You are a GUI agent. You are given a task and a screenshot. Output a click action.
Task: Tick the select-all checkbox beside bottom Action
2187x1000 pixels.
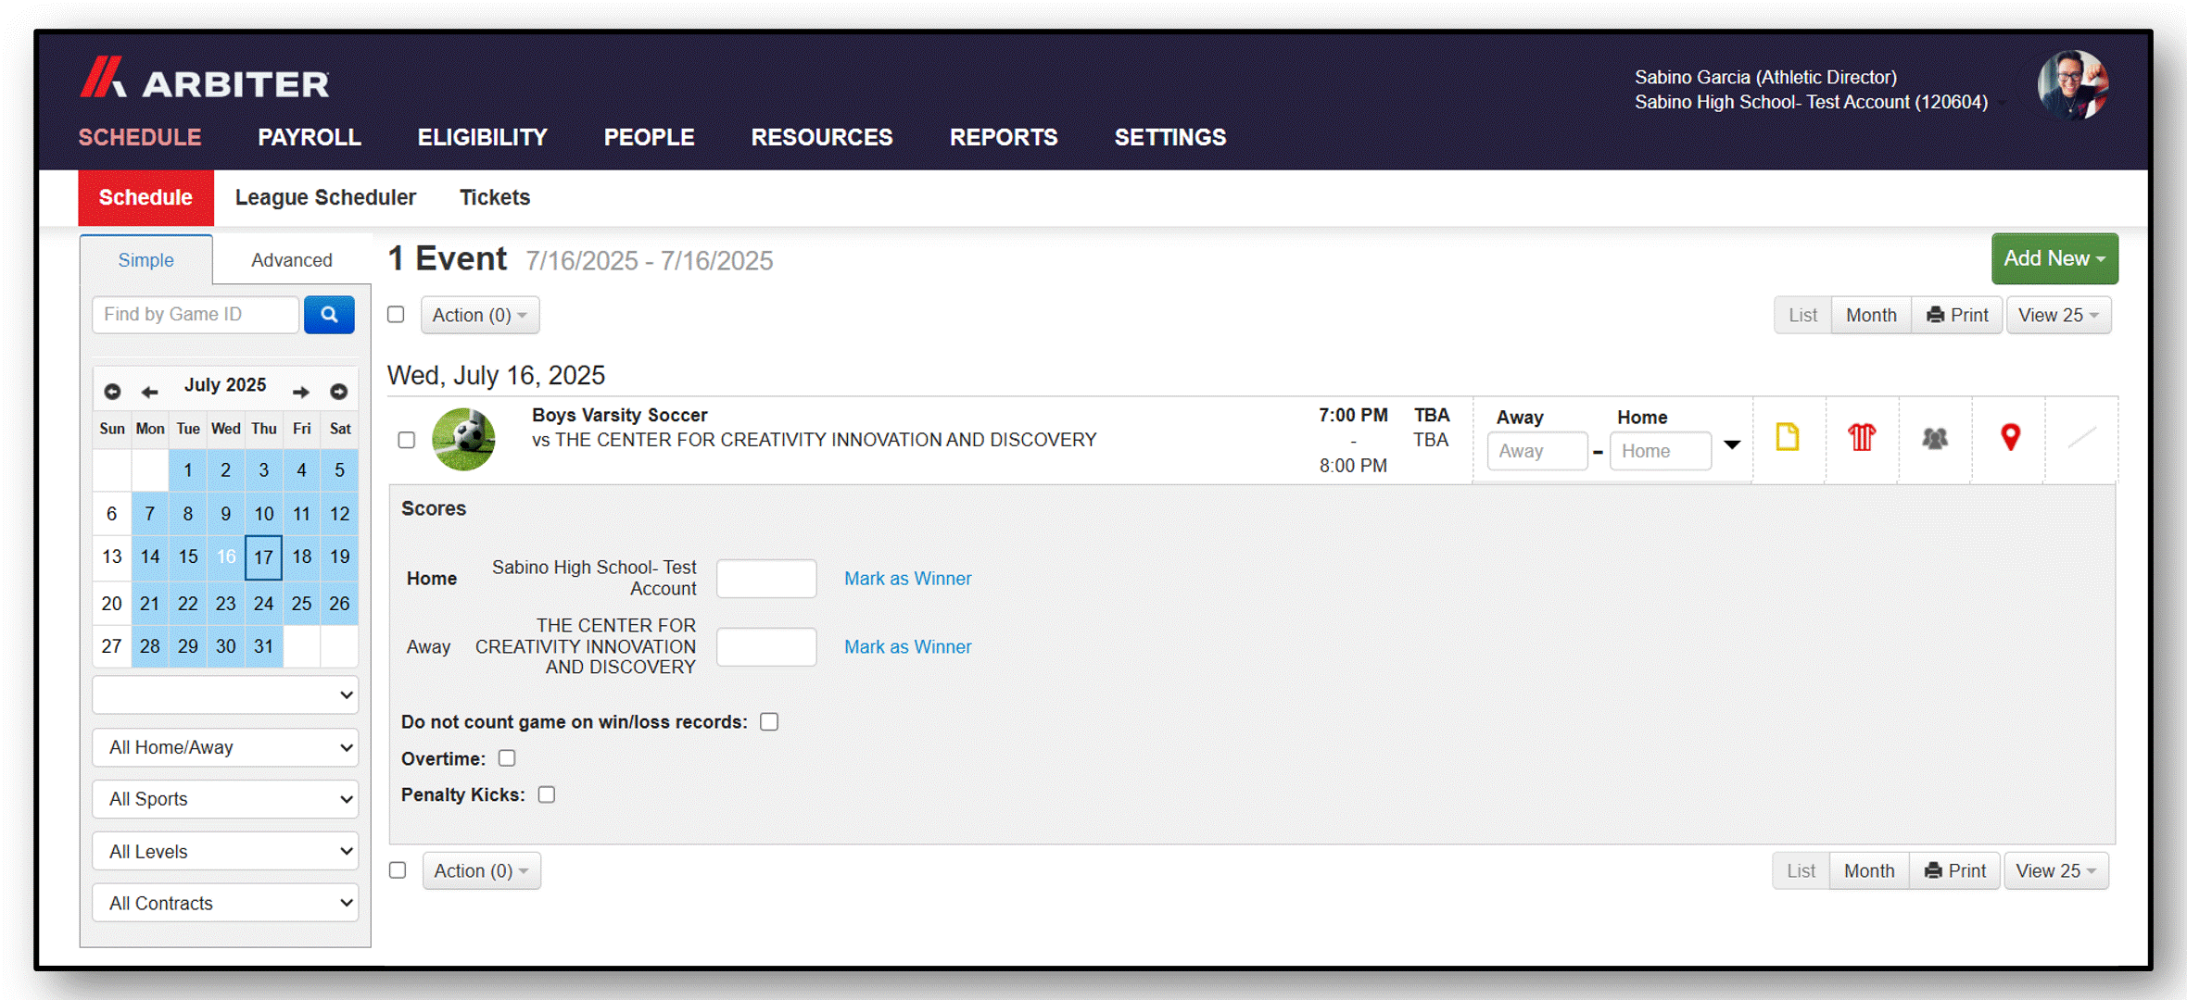[398, 870]
